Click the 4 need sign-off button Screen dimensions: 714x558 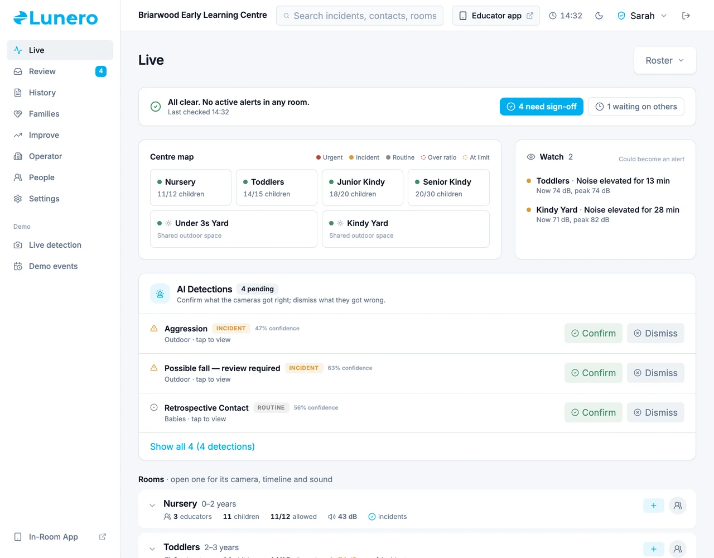point(542,107)
